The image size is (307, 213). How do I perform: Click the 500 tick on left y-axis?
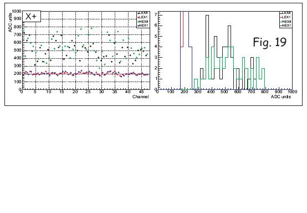tap(18, 50)
